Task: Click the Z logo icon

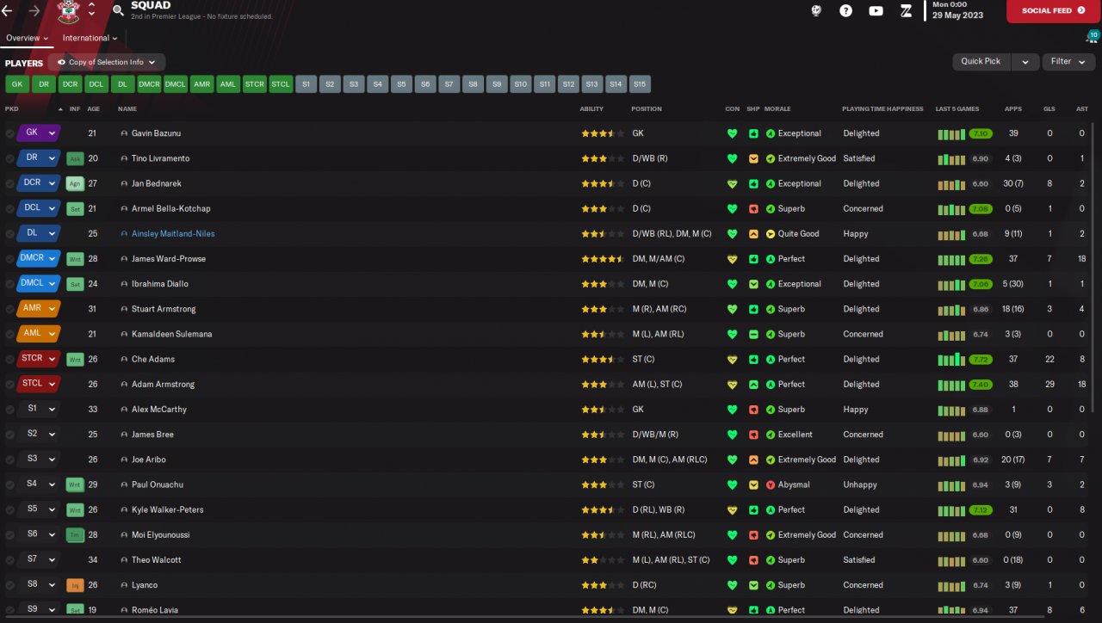Action: 906,11
